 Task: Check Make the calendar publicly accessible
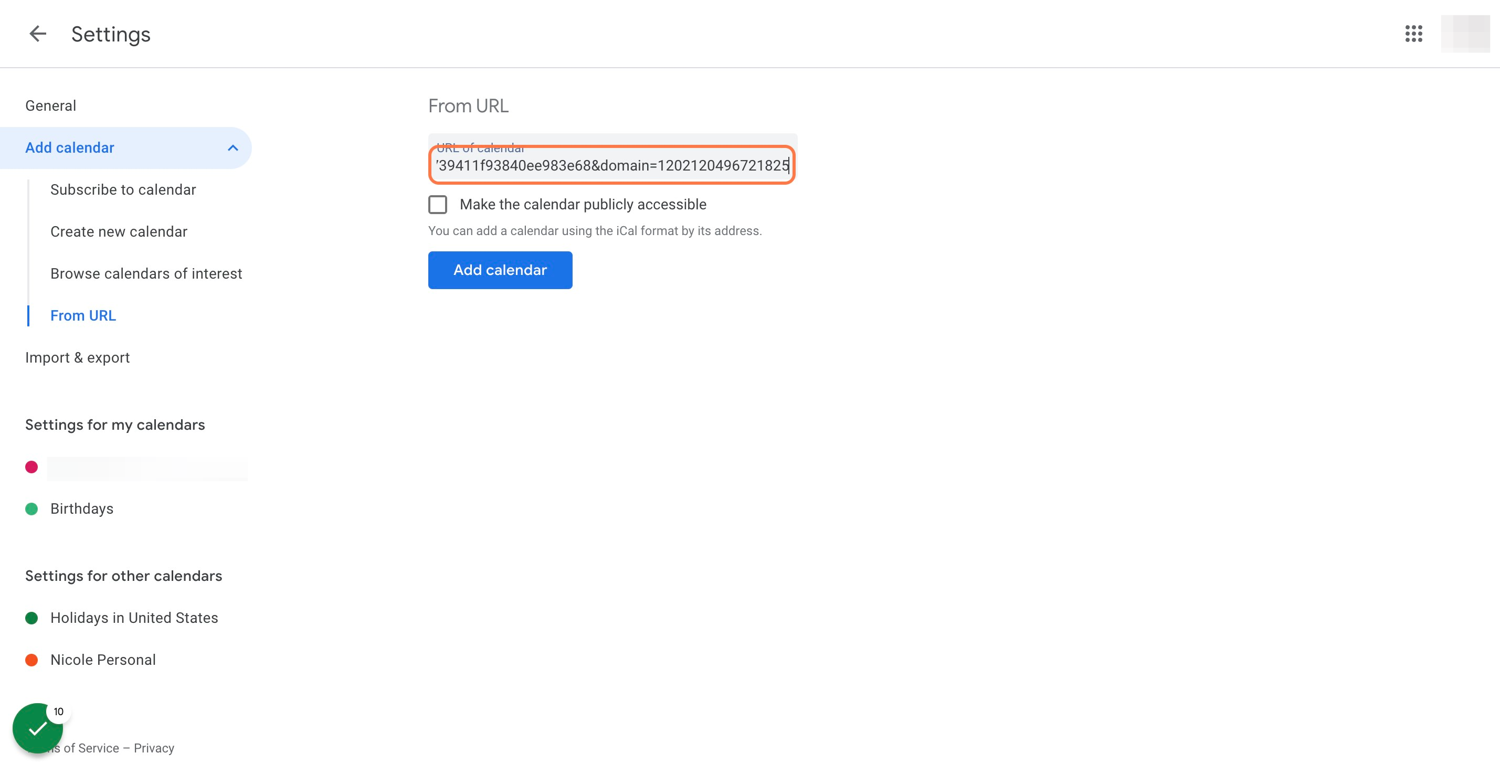click(x=438, y=205)
